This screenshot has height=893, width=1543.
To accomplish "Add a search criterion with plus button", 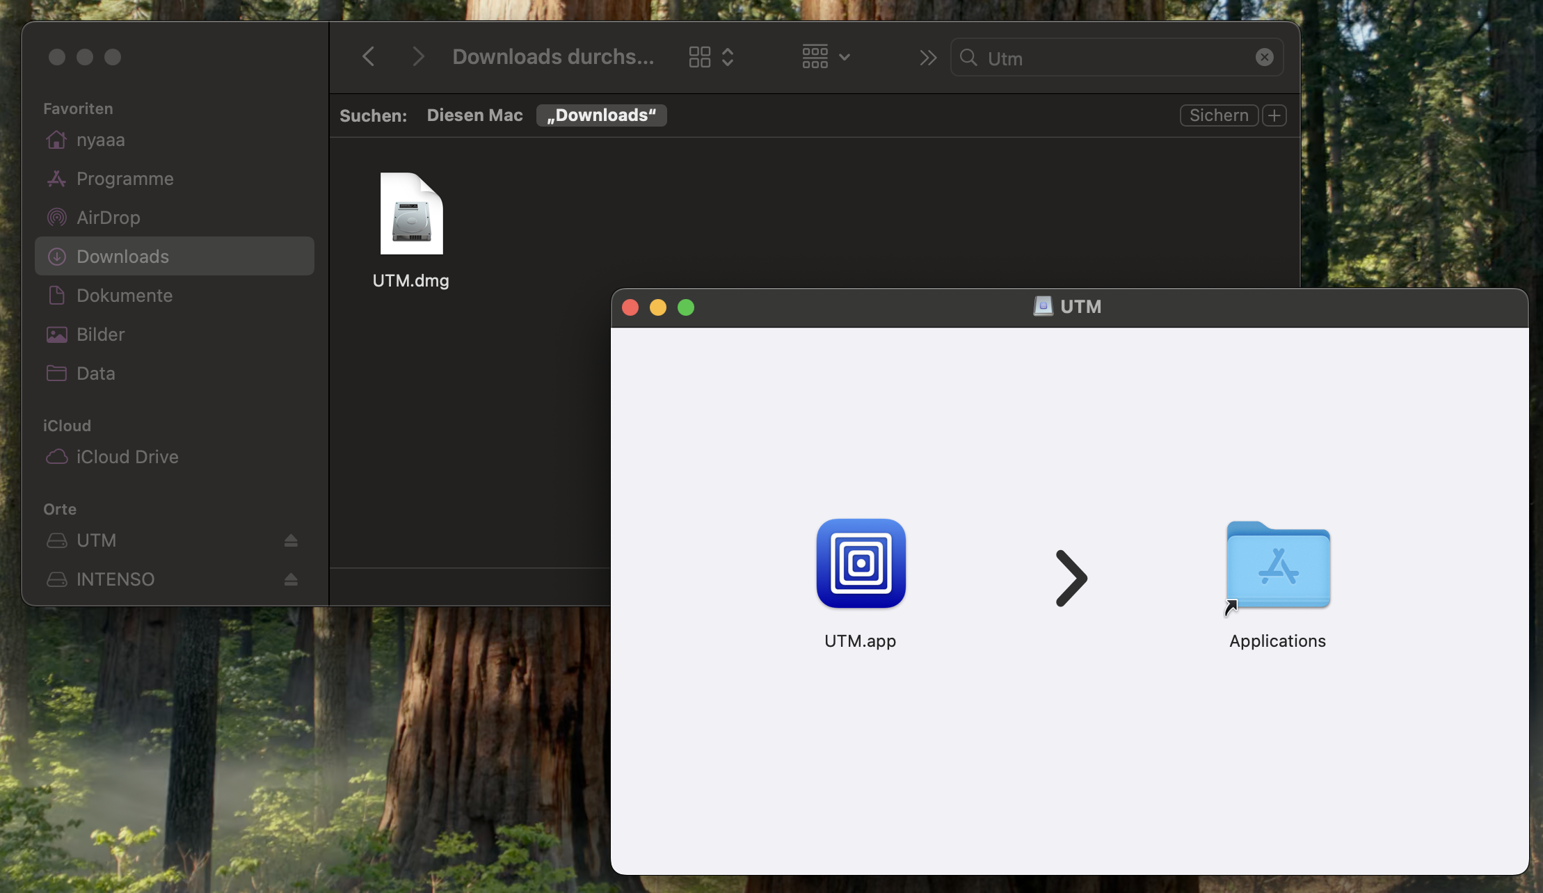I will point(1274,115).
